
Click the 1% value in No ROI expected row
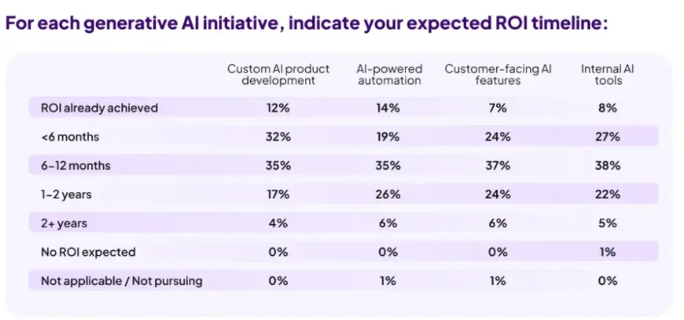click(608, 252)
